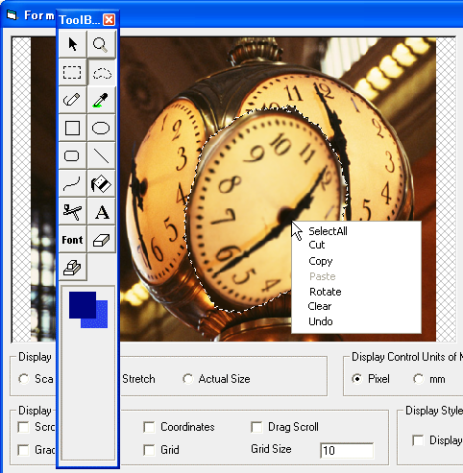Check the Grid checkbox
The height and width of the screenshot is (473, 463).
pos(149,450)
